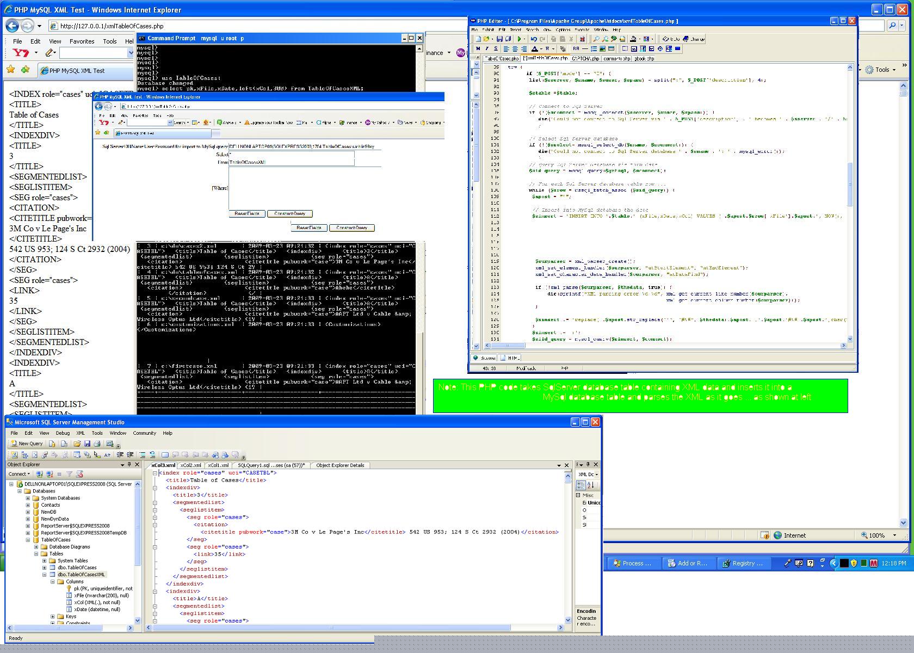Click Bold icon in PHP Editor formatting bar
The width and height of the screenshot is (914, 653).
tap(478, 48)
